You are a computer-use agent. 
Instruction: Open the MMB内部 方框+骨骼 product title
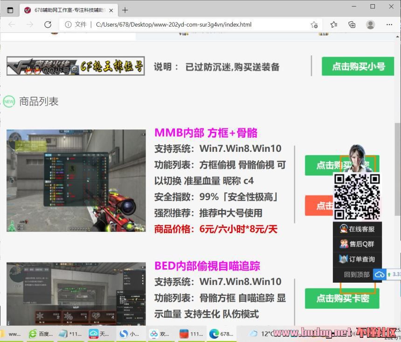(206, 133)
